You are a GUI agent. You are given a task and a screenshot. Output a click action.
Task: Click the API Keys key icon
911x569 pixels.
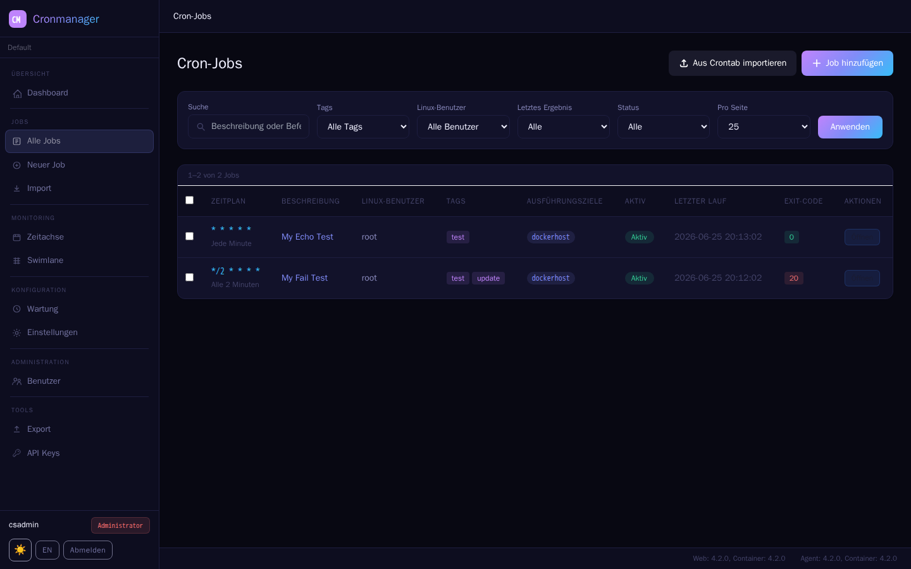pyautogui.click(x=17, y=453)
